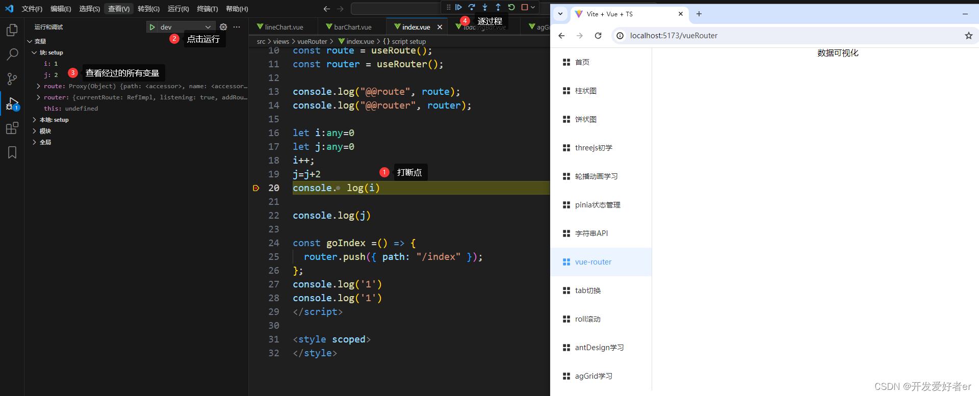Open 柱状图 page in web sidebar
Image resolution: width=979 pixels, height=396 pixels.
tap(601, 91)
